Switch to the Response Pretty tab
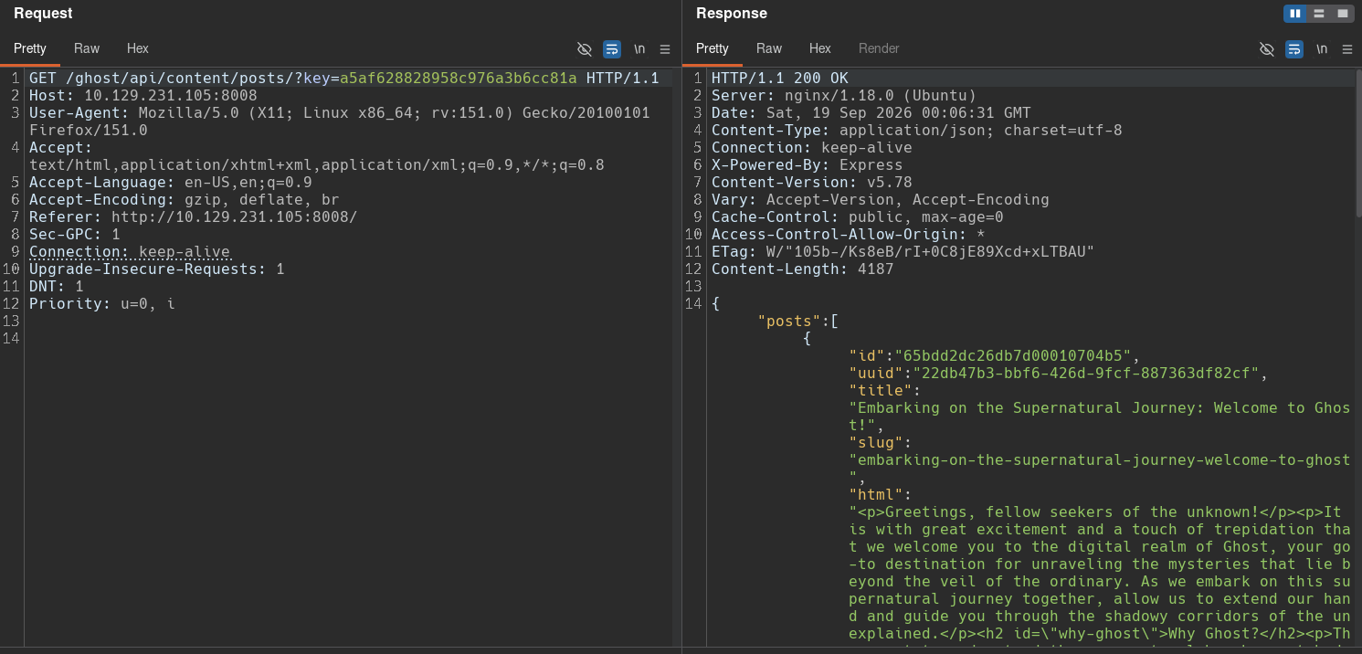The image size is (1362, 654). [x=713, y=48]
